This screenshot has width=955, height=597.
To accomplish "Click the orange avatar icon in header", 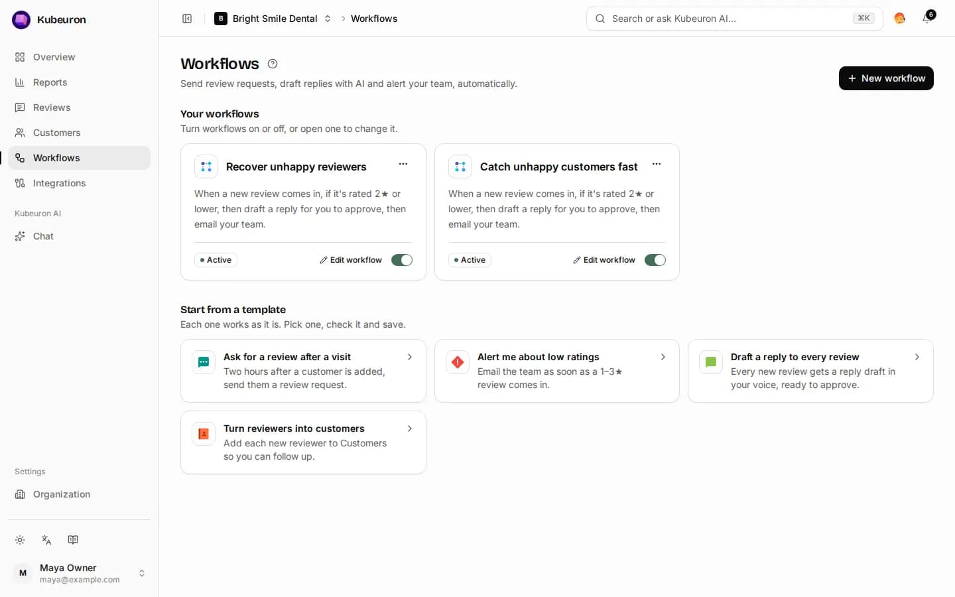I will click(x=899, y=19).
